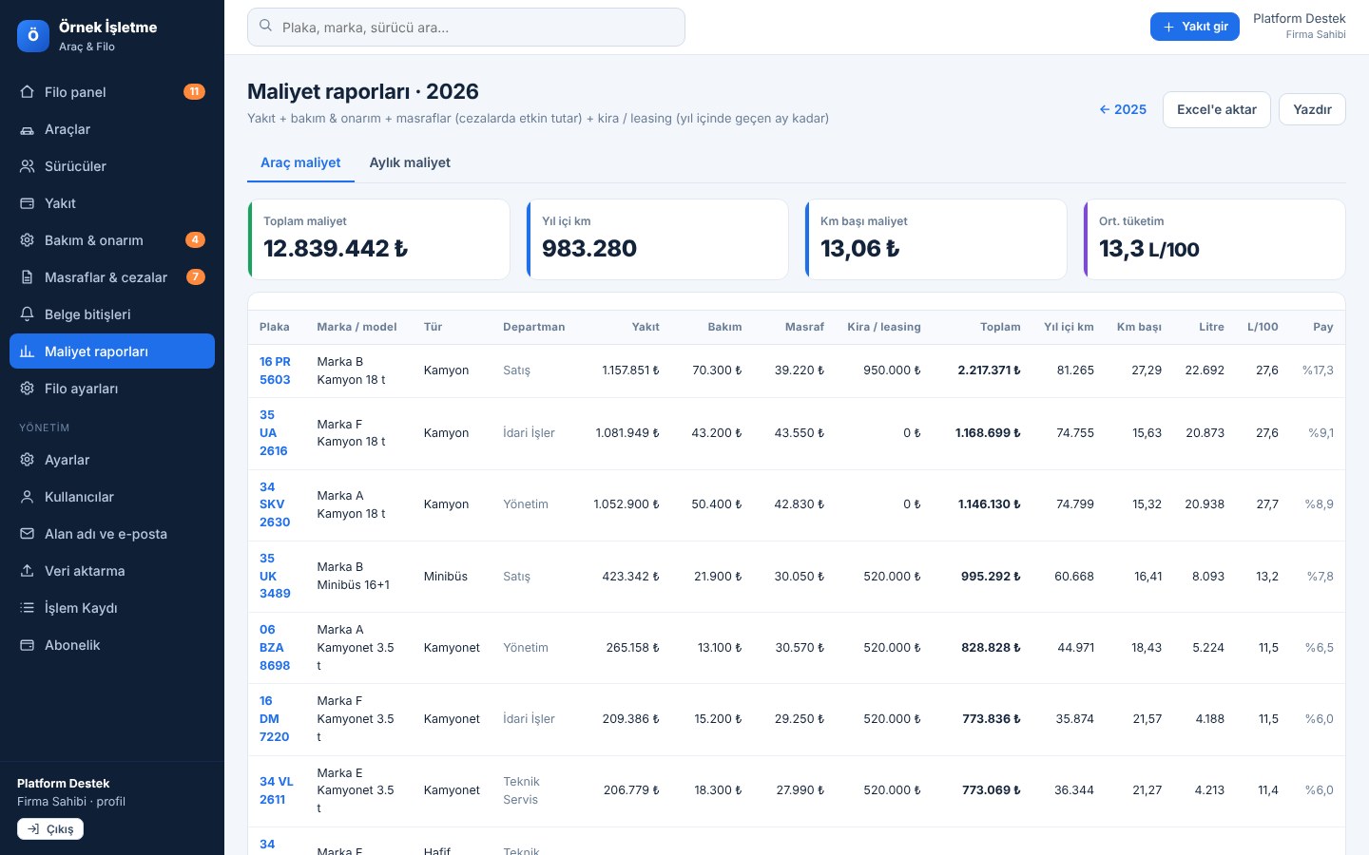Click the 2.217.371 ₺ total cell
The image size is (1369, 855).
click(x=989, y=370)
